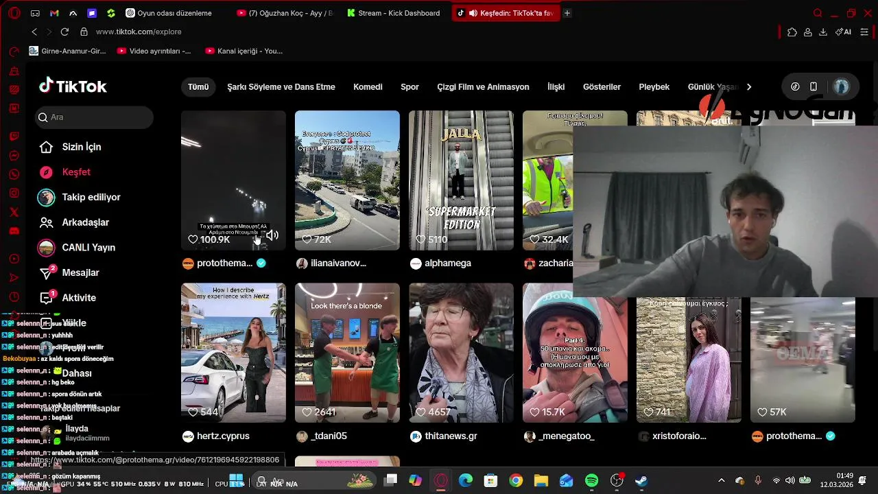Open Steam from the taskbar

(x=641, y=481)
